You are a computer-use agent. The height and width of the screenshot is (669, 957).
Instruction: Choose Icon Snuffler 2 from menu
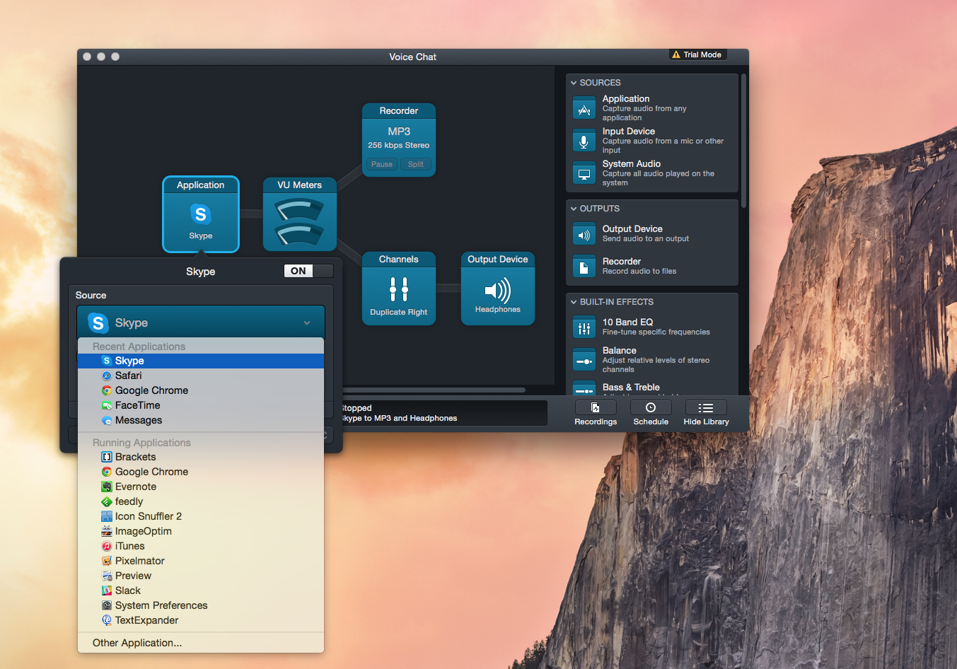point(201,516)
